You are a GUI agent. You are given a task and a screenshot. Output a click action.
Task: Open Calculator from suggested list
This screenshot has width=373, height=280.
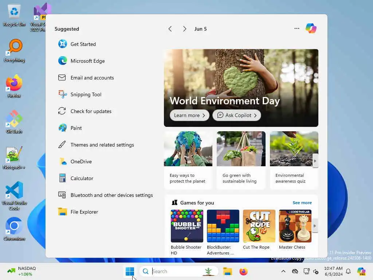pyautogui.click(x=76, y=178)
